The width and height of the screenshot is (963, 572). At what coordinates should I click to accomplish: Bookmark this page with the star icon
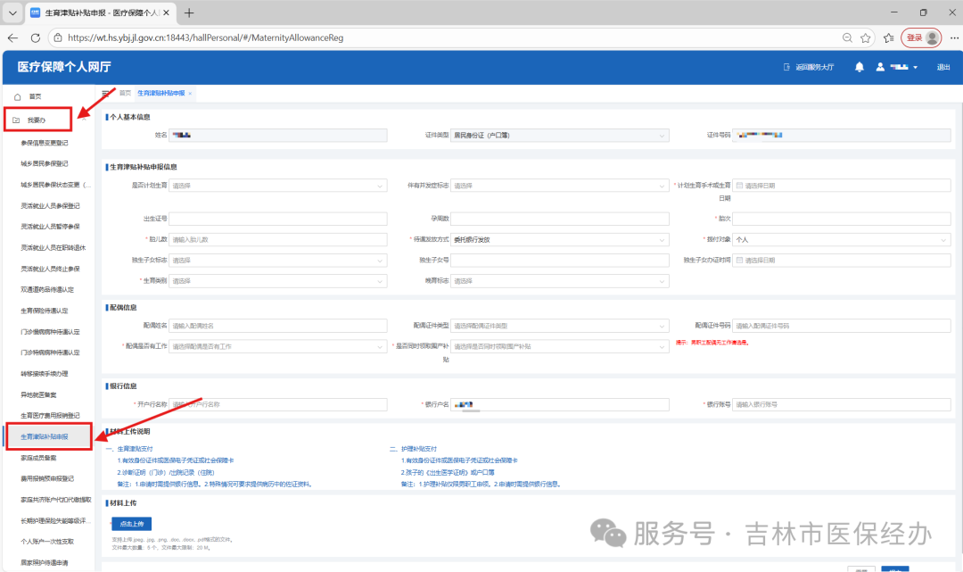866,38
